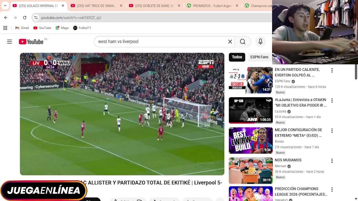The image size is (358, 201).
Task: Close the DOBLETE DE KANE tab
Action: click(x=179, y=6)
